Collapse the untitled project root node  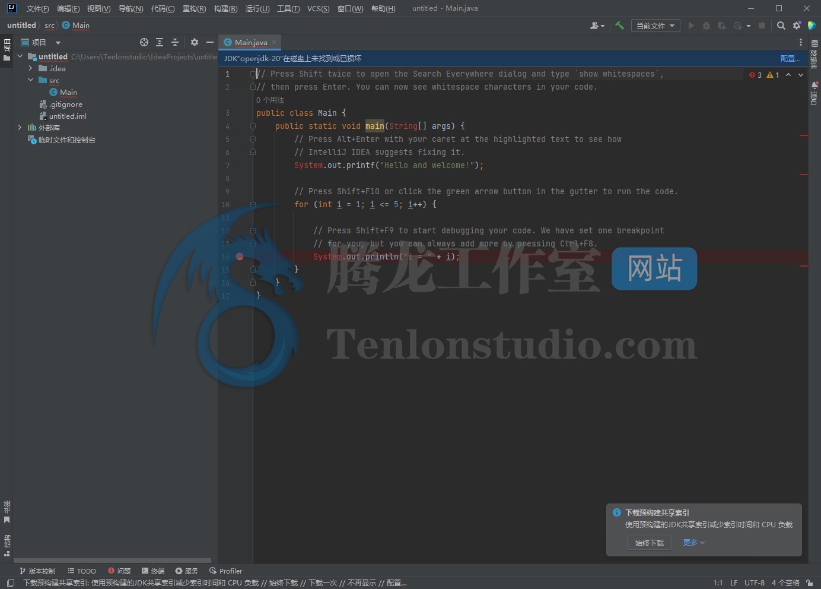pyautogui.click(x=20, y=56)
